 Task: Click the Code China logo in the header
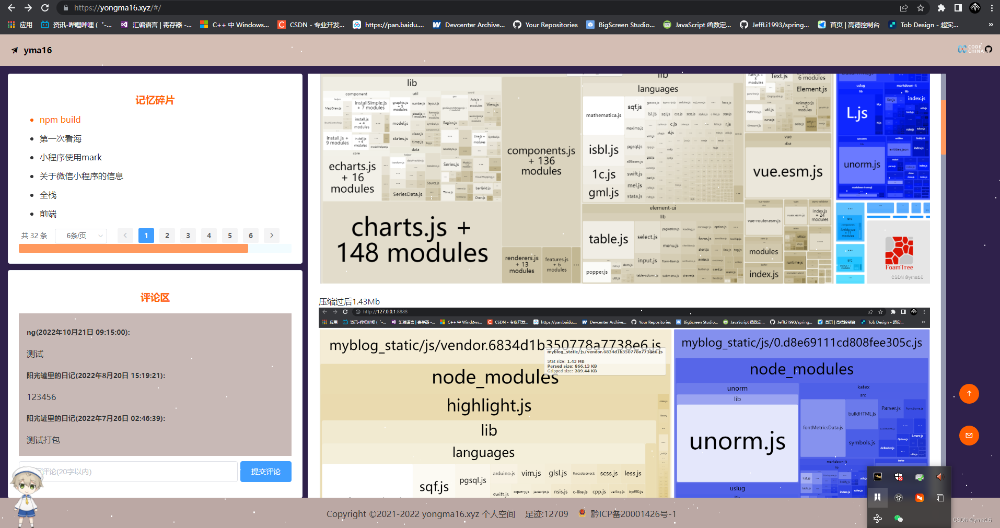tap(970, 49)
